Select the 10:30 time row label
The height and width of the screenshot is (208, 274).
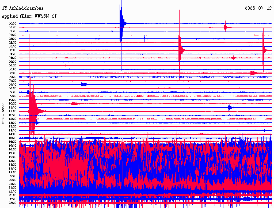click(x=13, y=104)
